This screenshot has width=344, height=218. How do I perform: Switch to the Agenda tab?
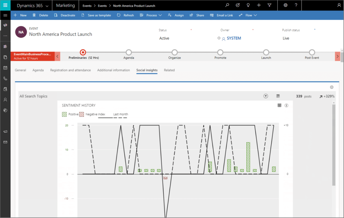tap(38, 70)
